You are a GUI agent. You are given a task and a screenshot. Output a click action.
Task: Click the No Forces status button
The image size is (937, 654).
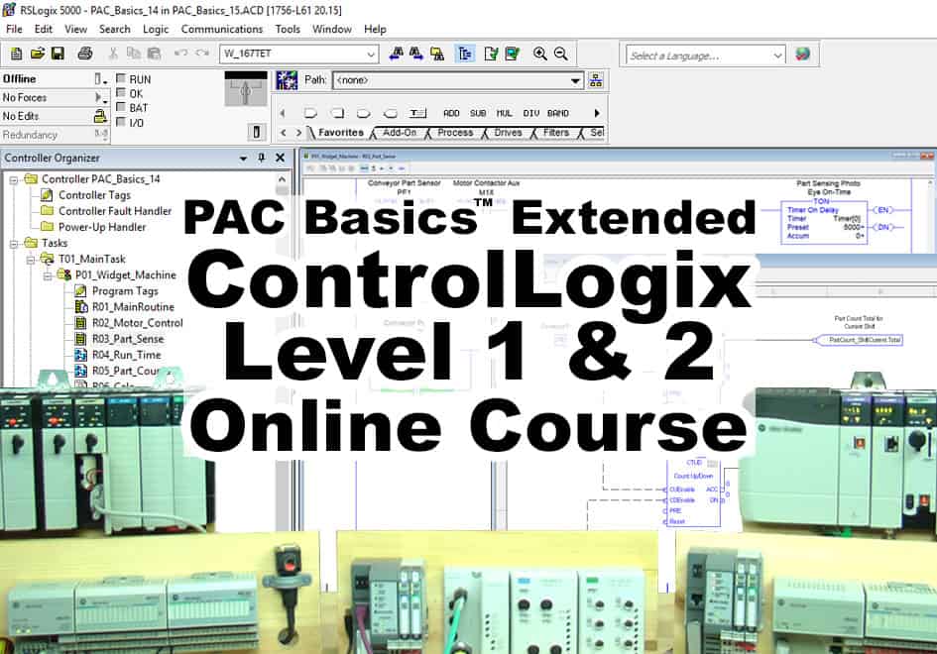point(48,97)
